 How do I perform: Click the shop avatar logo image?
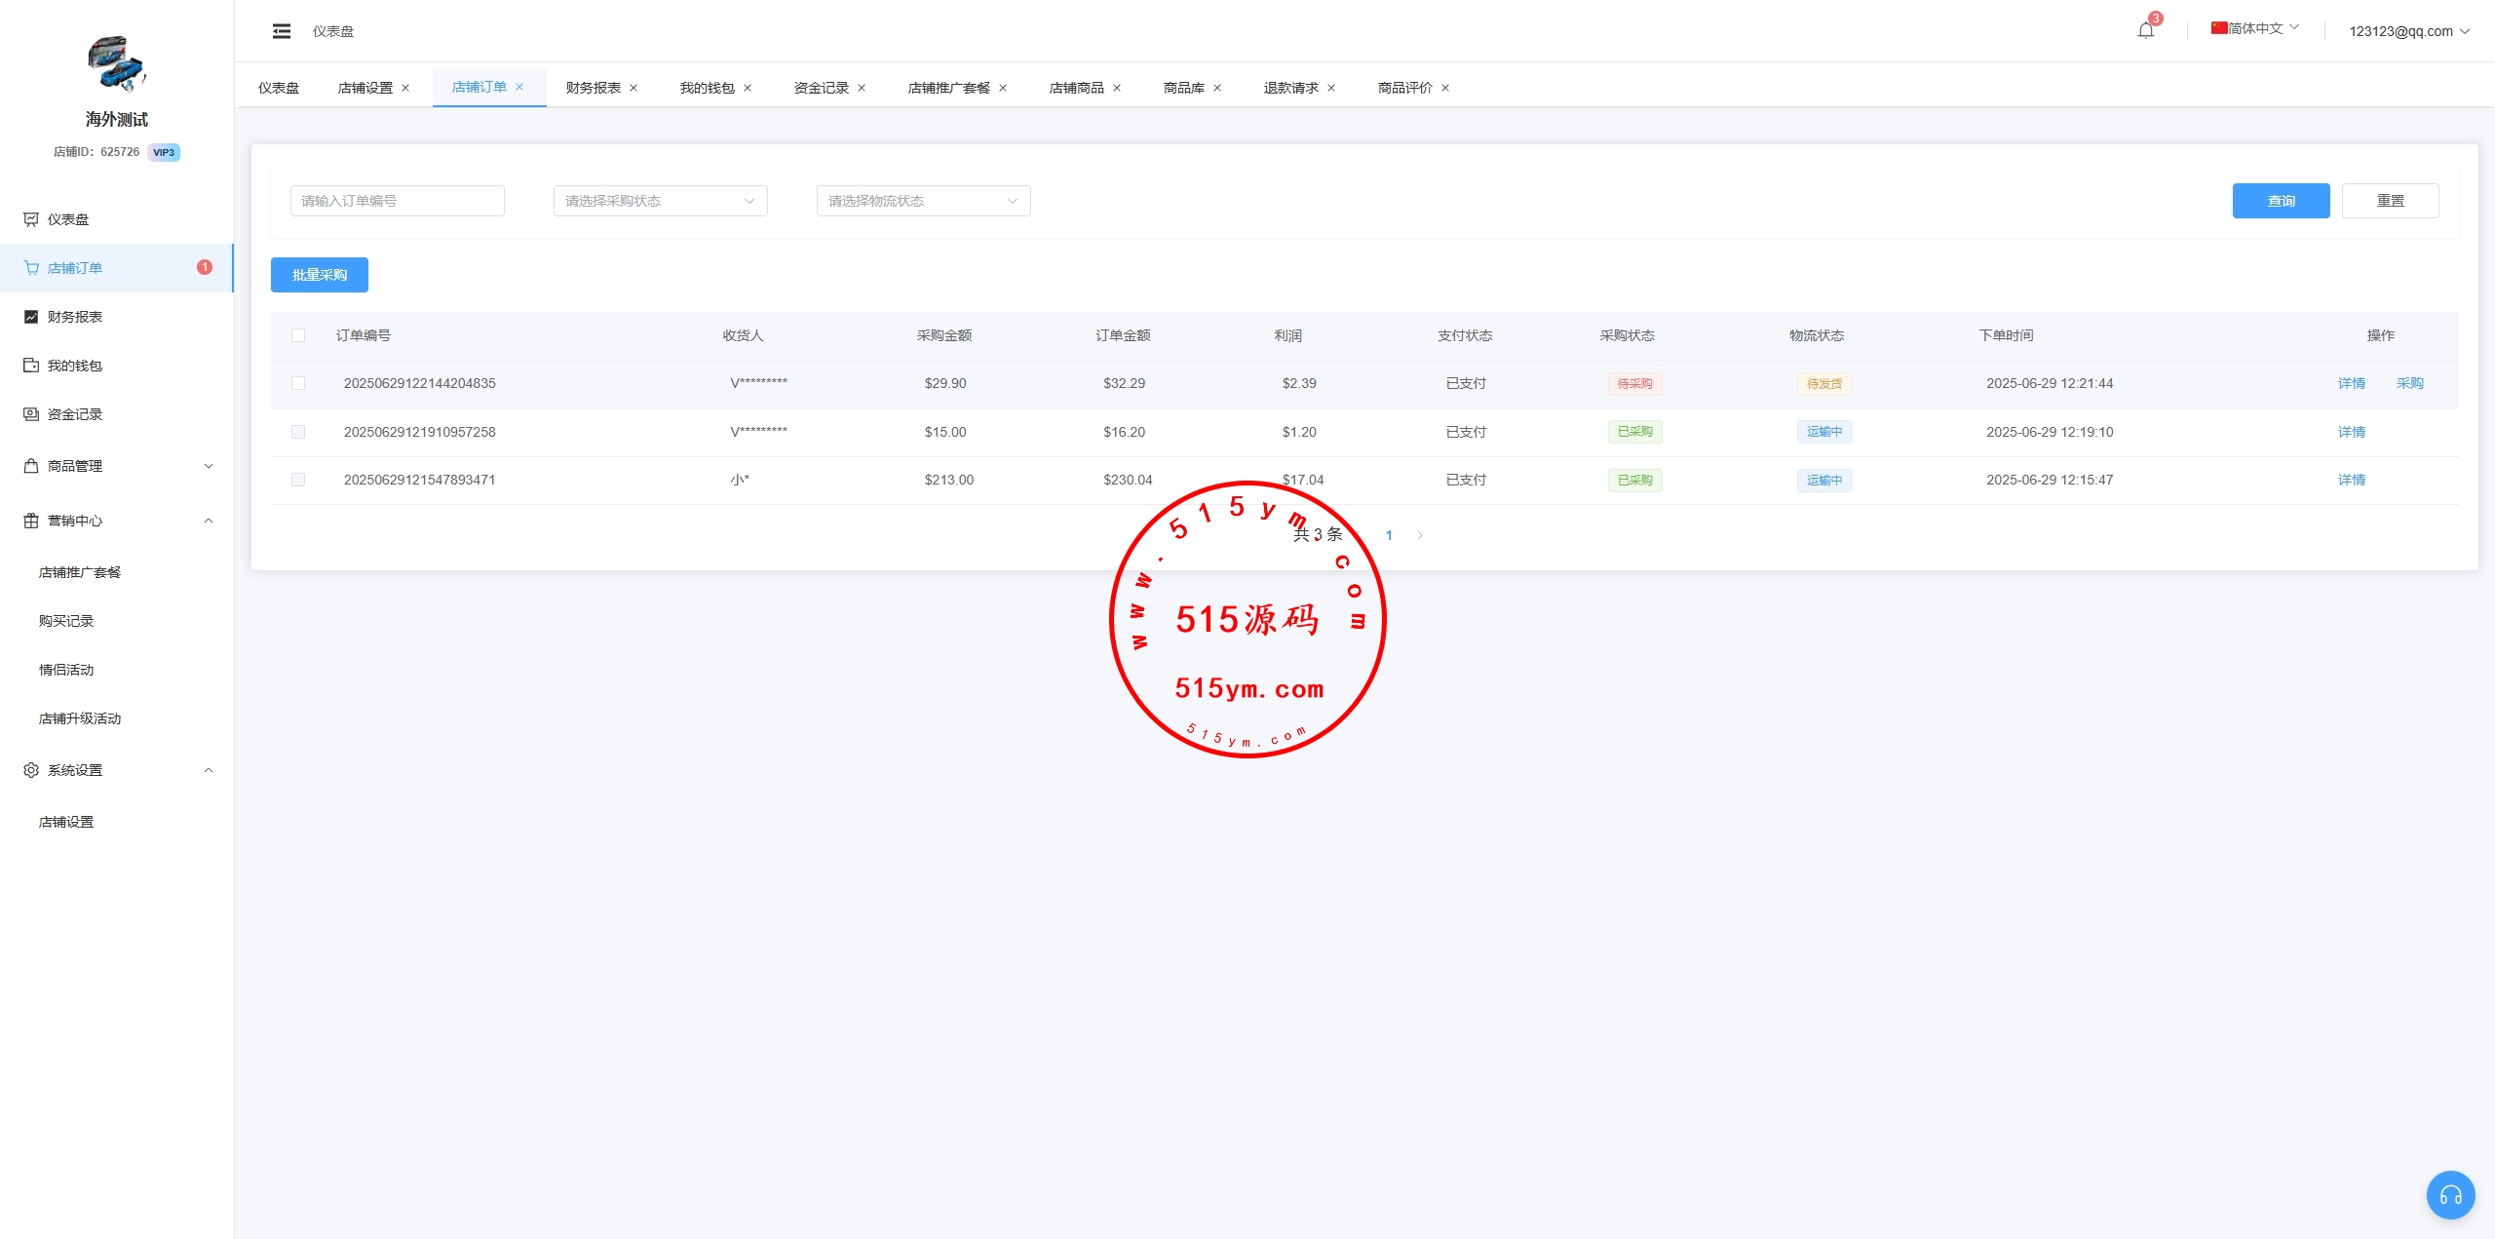[x=116, y=63]
